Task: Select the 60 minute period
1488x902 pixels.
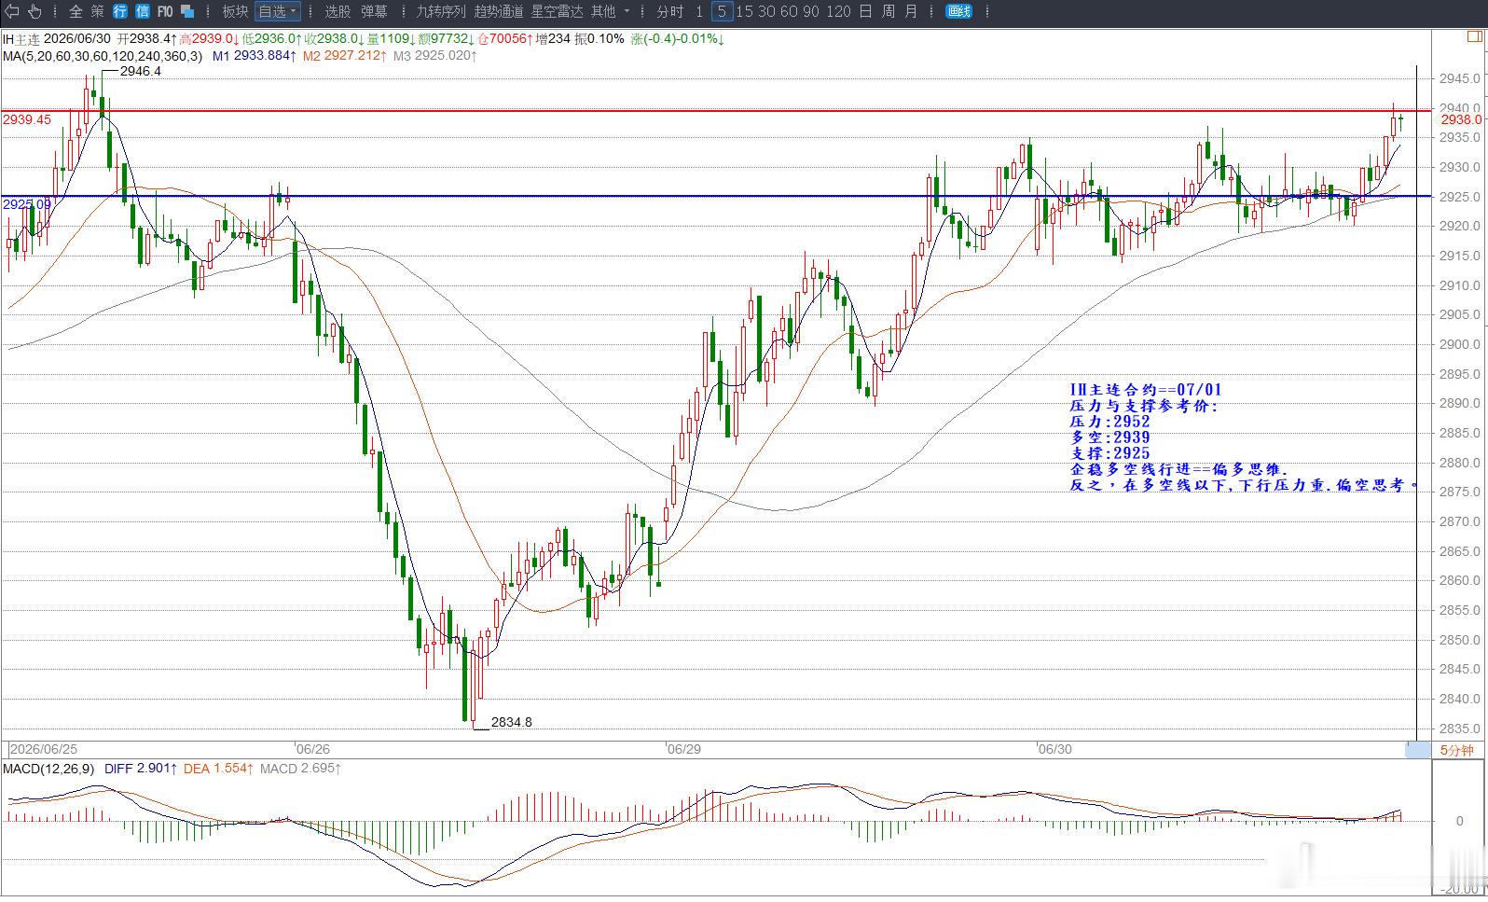Action: [x=789, y=11]
